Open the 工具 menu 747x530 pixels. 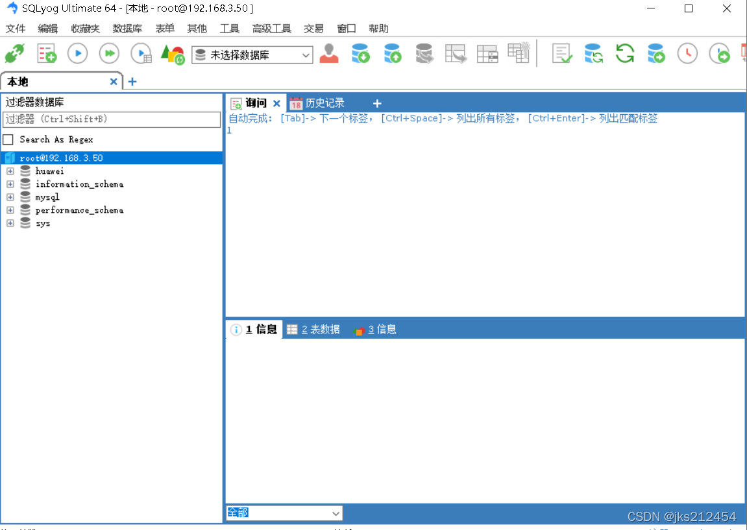click(x=229, y=29)
